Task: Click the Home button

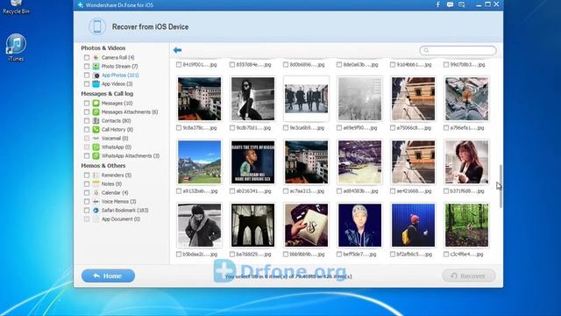Action: tap(108, 276)
